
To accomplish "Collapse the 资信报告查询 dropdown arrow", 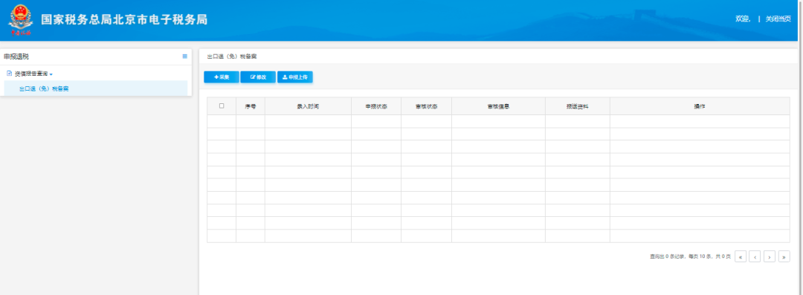I will pos(51,75).
